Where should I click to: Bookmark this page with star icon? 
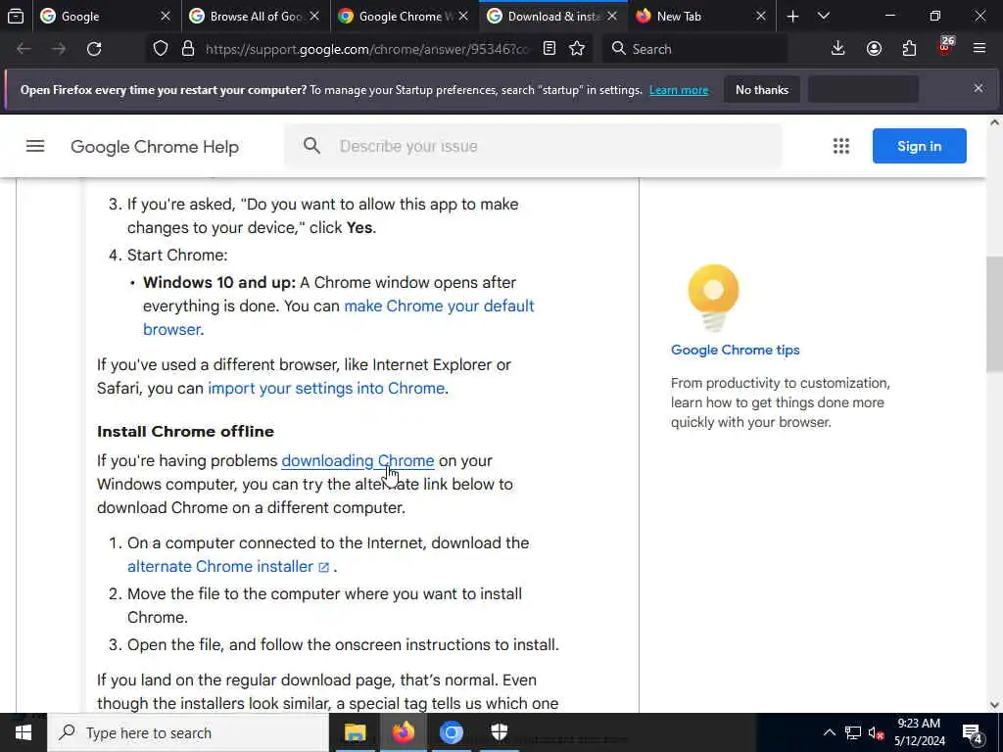[x=577, y=49]
